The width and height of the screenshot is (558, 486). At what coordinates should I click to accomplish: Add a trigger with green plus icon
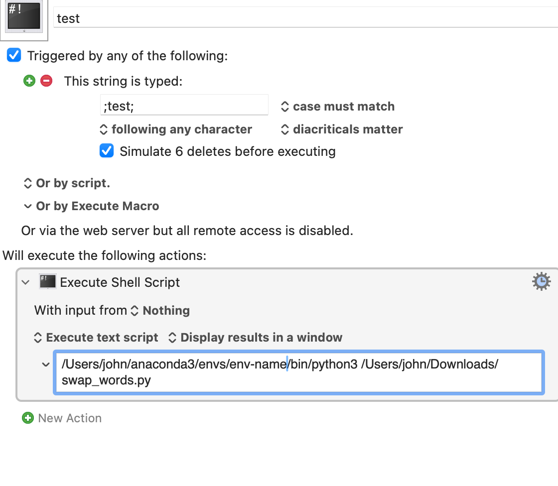(29, 81)
